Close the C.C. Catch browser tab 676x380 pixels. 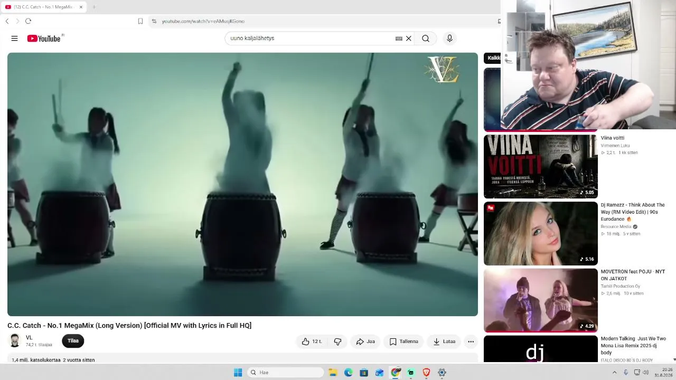click(81, 7)
